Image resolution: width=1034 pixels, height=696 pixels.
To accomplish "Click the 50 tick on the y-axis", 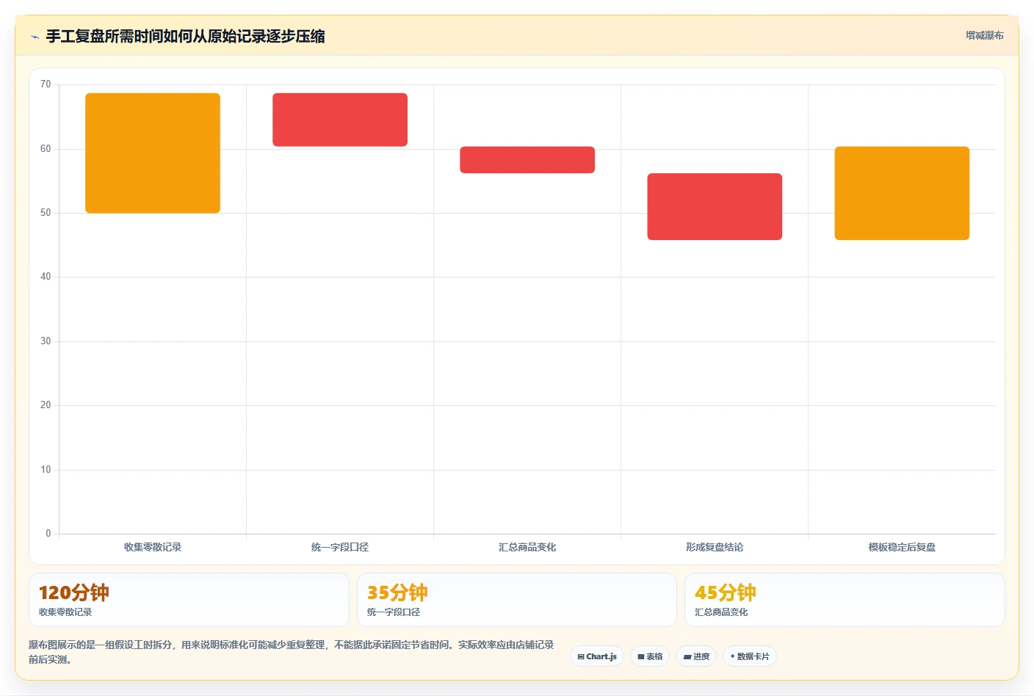I will (46, 213).
